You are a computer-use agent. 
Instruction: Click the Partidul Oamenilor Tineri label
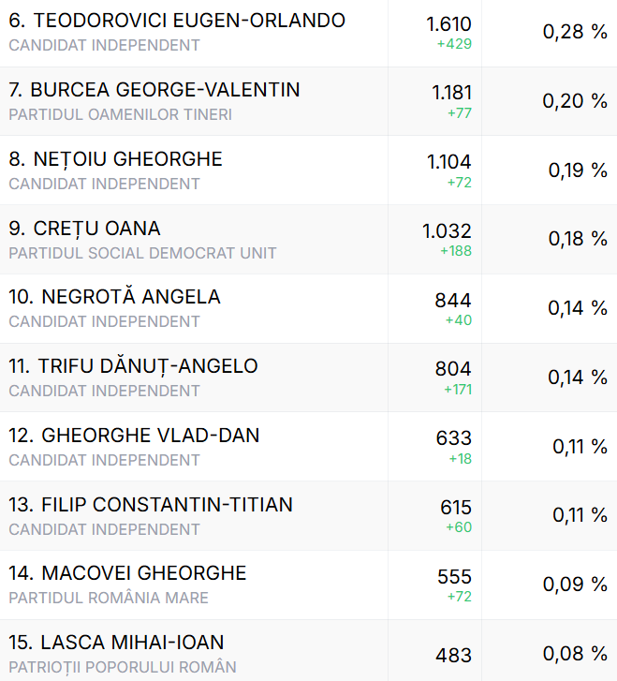pos(121,114)
